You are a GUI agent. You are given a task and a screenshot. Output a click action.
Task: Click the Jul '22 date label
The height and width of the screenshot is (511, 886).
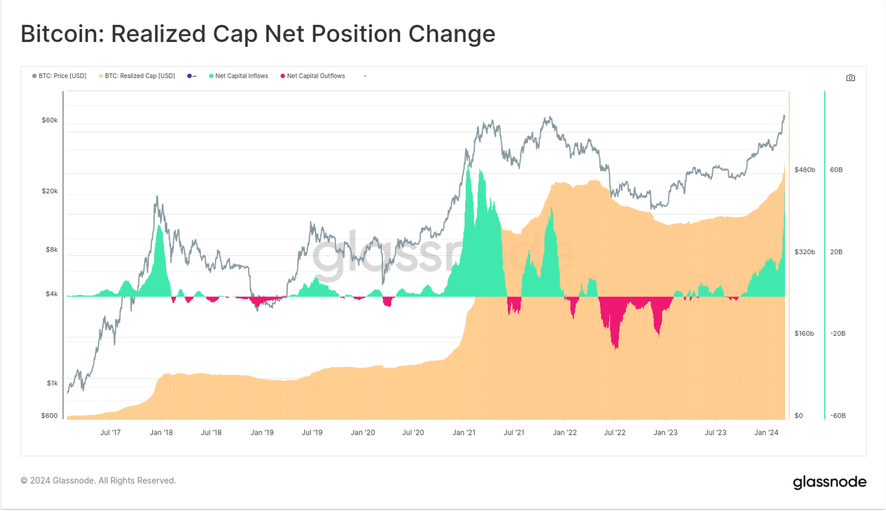click(614, 433)
